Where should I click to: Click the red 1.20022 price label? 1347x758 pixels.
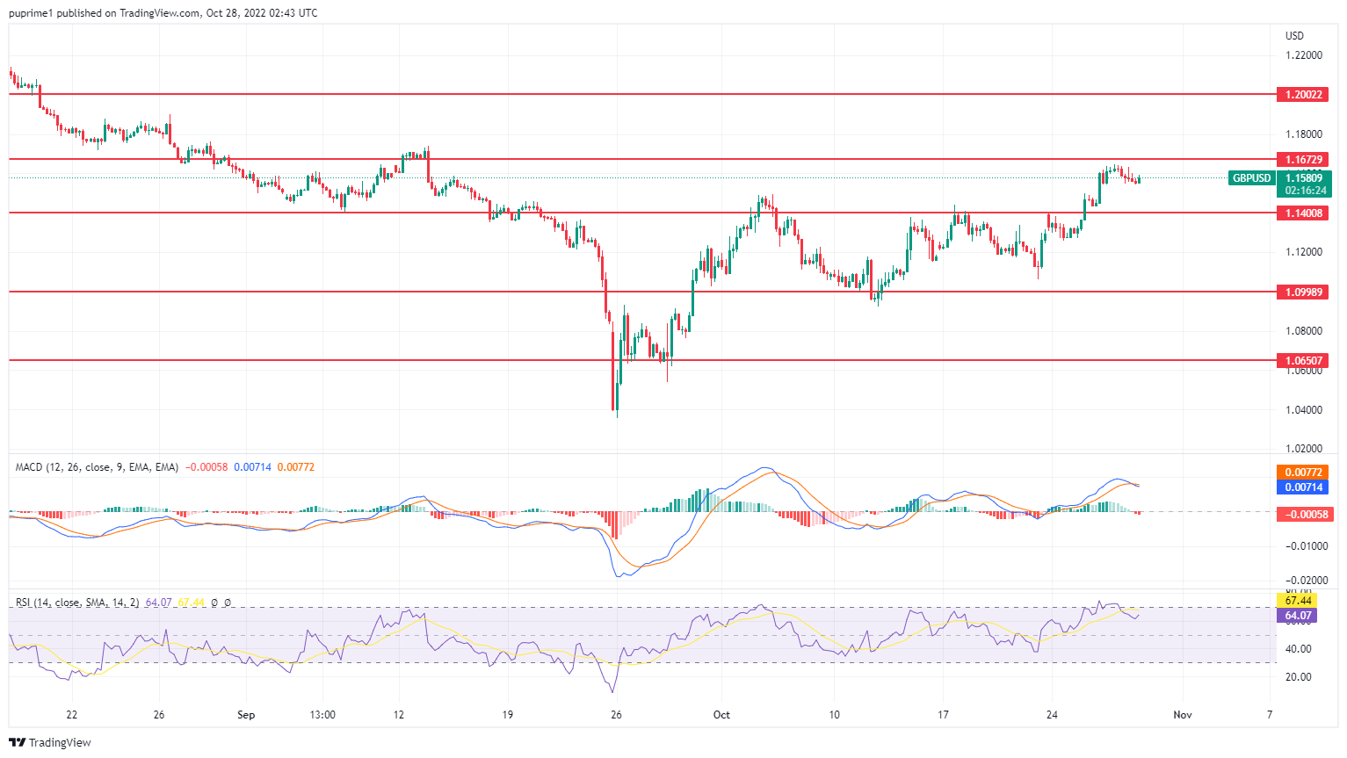[1303, 94]
